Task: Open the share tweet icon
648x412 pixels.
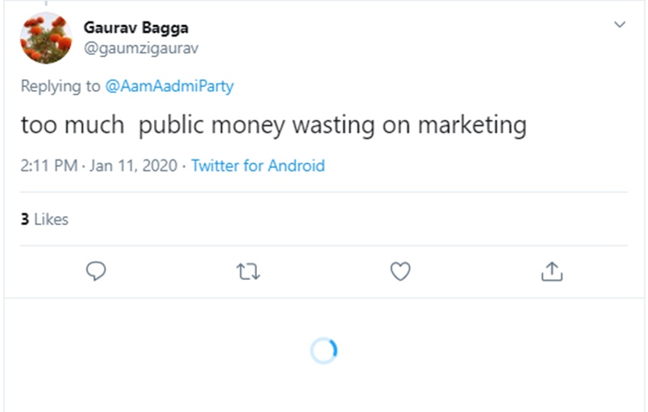Action: point(553,271)
